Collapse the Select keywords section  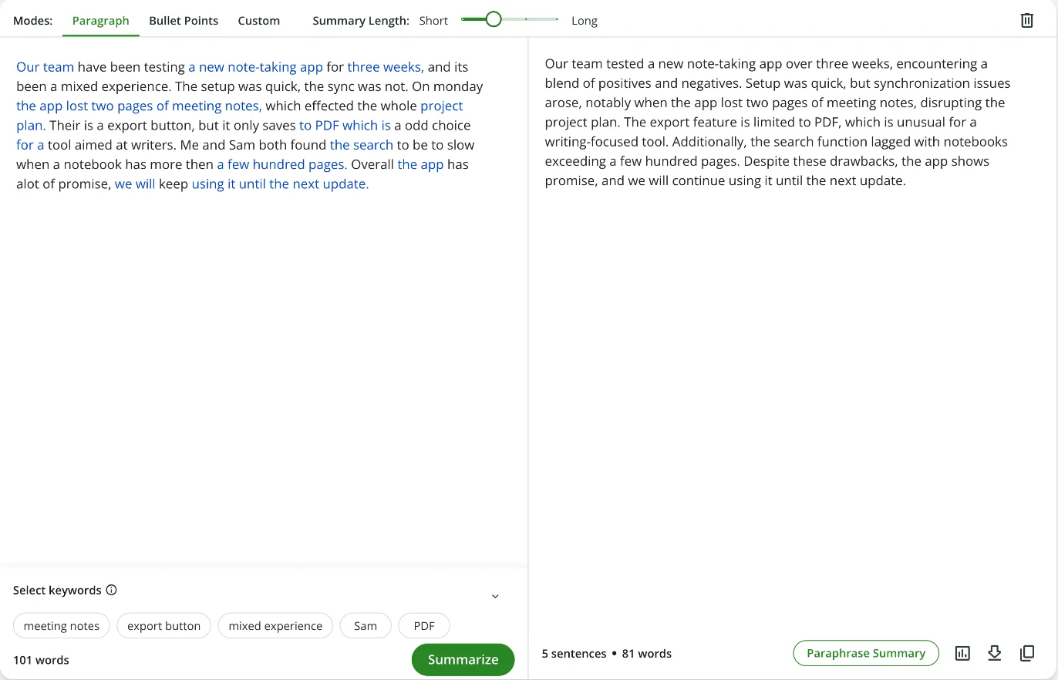(x=495, y=596)
